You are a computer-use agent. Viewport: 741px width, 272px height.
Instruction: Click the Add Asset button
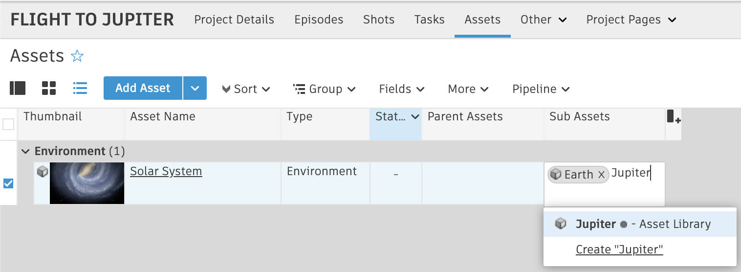pos(143,88)
